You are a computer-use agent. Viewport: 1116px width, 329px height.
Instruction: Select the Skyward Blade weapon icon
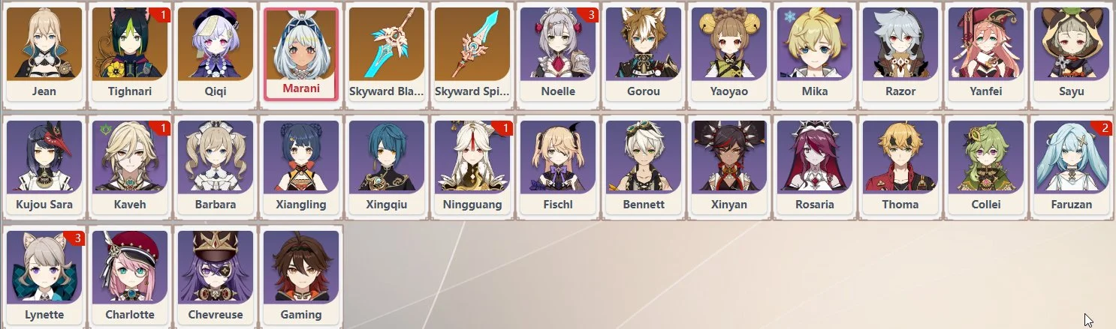pyautogui.click(x=387, y=43)
